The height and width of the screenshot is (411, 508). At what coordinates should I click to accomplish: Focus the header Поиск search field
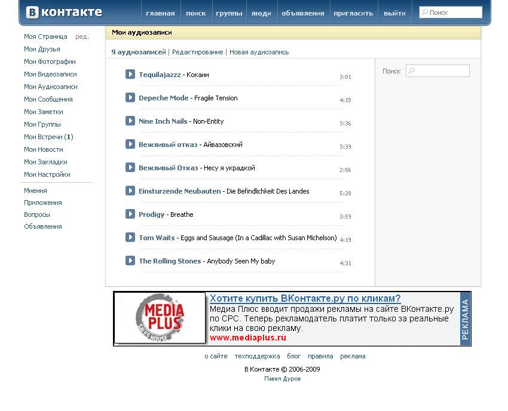451,13
